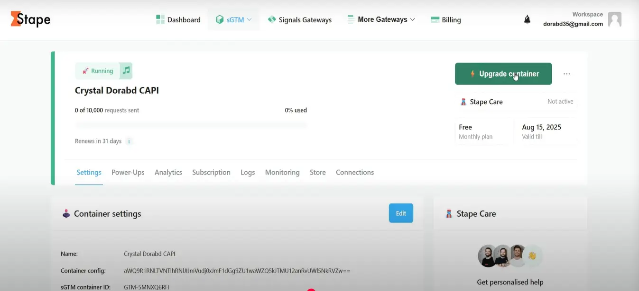The height and width of the screenshot is (291, 639).
Task: Open the Workspace account menu
Action: coord(573,19)
